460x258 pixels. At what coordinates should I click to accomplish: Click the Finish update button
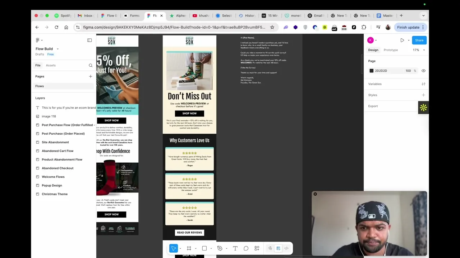coord(411,27)
